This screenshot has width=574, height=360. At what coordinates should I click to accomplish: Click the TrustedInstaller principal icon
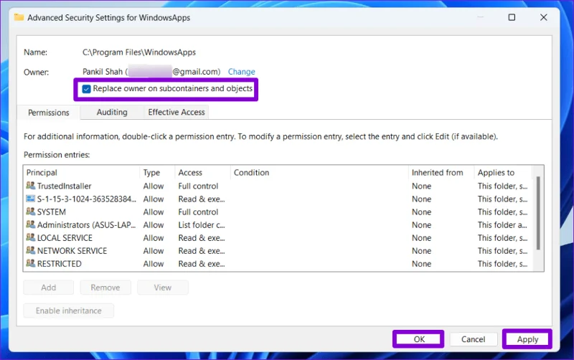point(31,186)
